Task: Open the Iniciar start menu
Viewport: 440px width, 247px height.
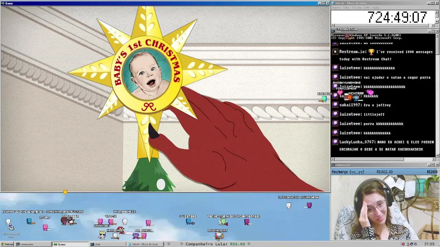Action: (7, 244)
